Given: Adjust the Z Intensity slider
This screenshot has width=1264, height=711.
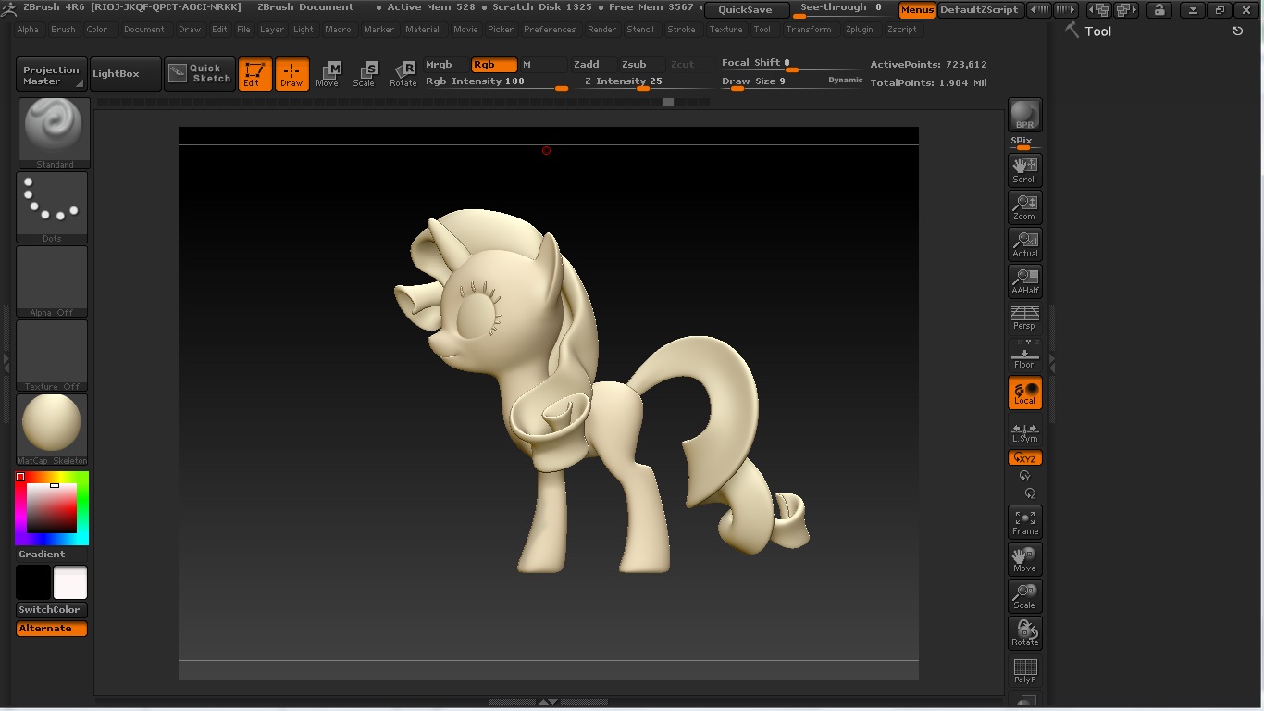Looking at the screenshot, I should (642, 82).
